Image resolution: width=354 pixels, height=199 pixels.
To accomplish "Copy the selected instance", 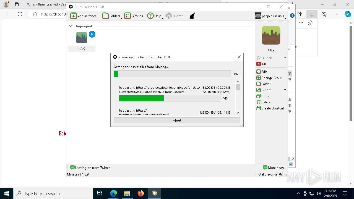I will 263,96.
